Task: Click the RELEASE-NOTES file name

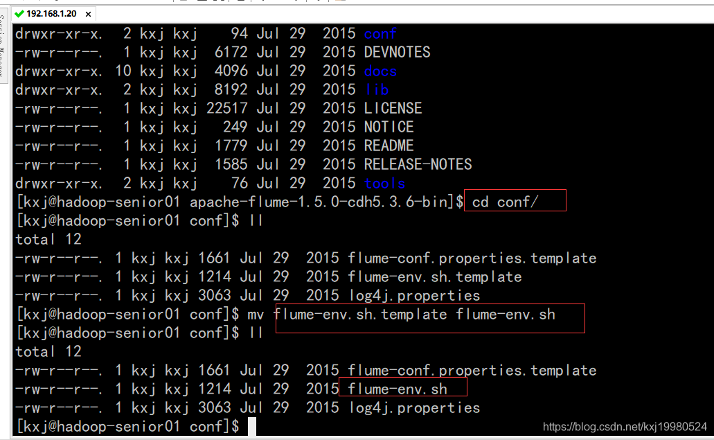Action: [418, 164]
